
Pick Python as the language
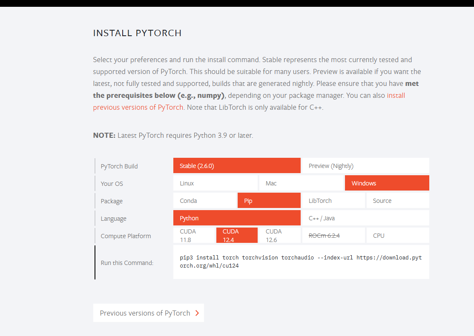[237, 218]
